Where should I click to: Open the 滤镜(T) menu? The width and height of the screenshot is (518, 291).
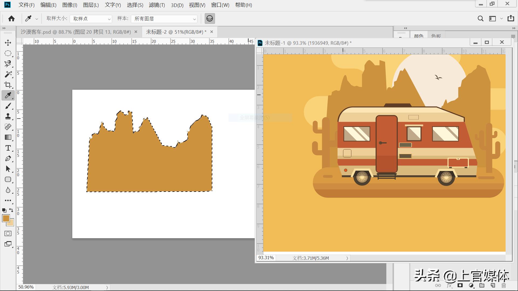[x=156, y=5]
